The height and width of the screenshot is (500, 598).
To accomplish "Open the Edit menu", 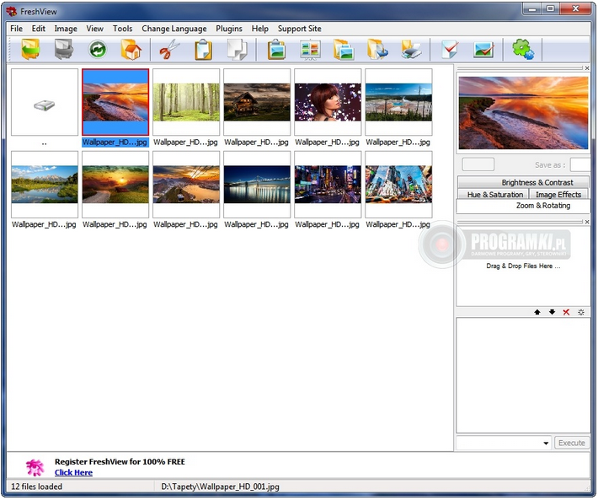I will (39, 29).
